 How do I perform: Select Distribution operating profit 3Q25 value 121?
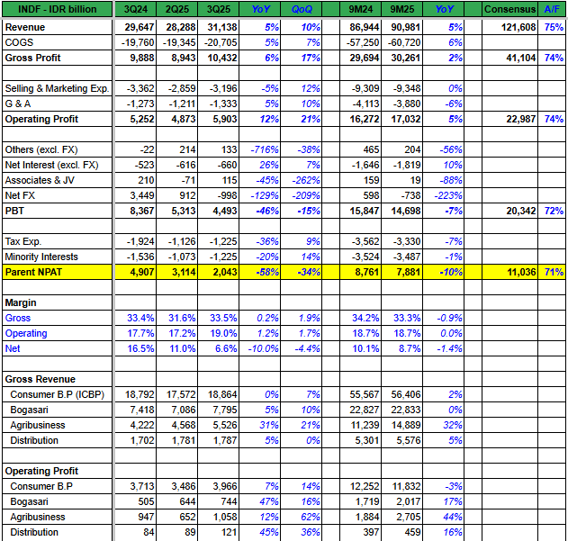pyautogui.click(x=229, y=532)
